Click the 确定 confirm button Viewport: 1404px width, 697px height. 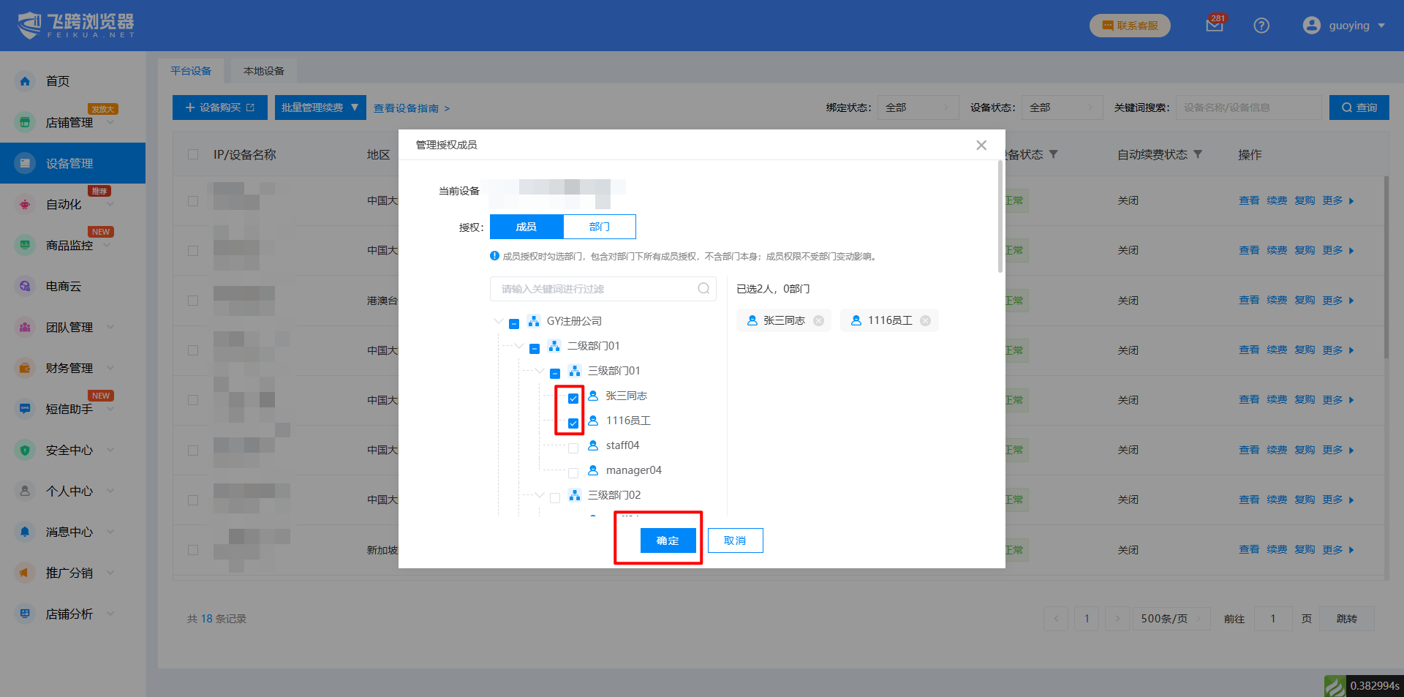click(668, 540)
